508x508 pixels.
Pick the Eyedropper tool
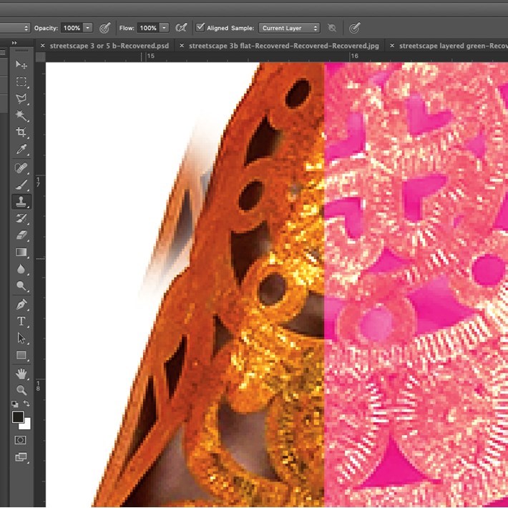21,150
